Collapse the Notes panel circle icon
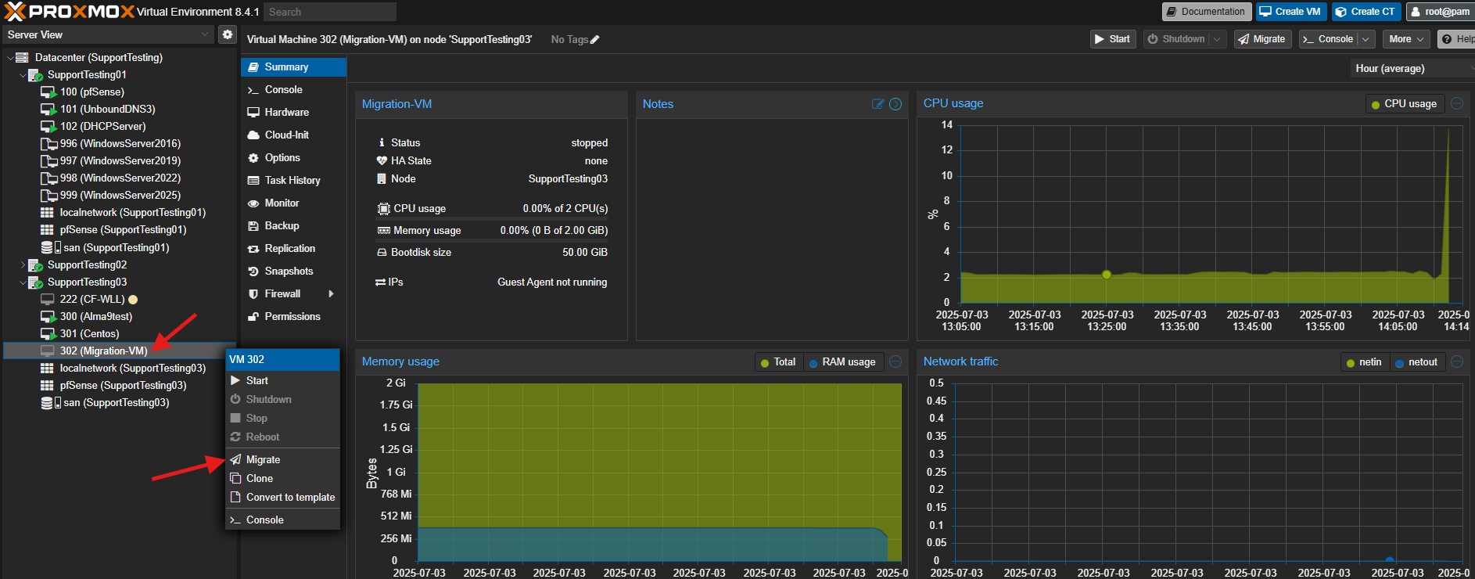The height and width of the screenshot is (579, 1475). pyautogui.click(x=895, y=104)
